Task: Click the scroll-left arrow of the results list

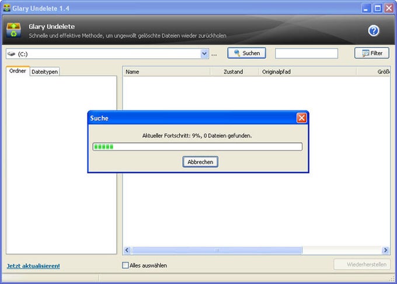Action: (x=127, y=250)
